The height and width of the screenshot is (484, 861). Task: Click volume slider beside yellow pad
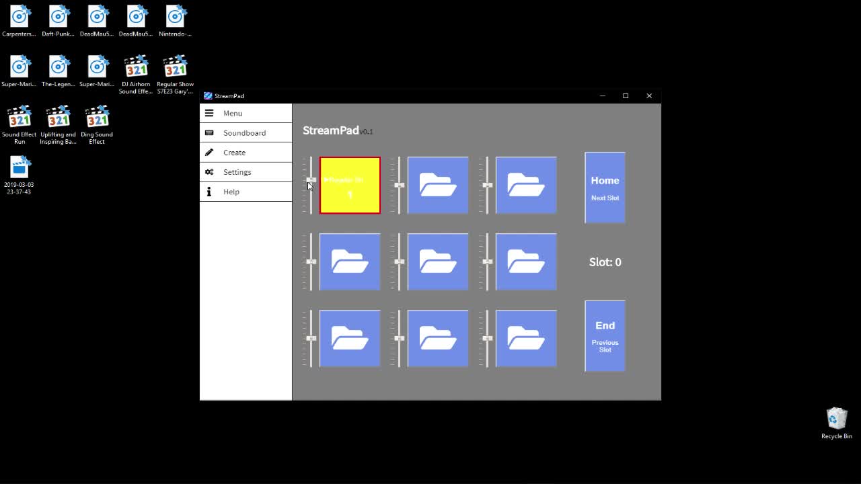coord(311,180)
